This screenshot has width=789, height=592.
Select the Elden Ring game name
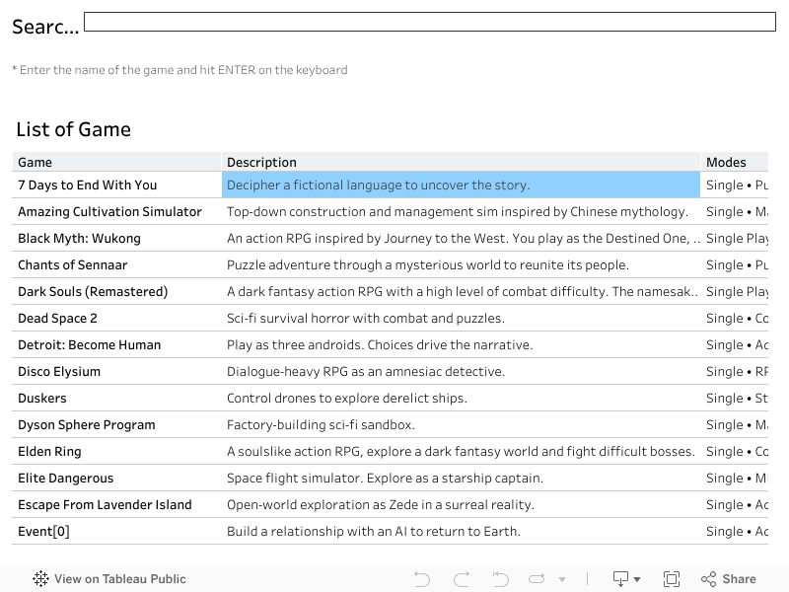[49, 451]
